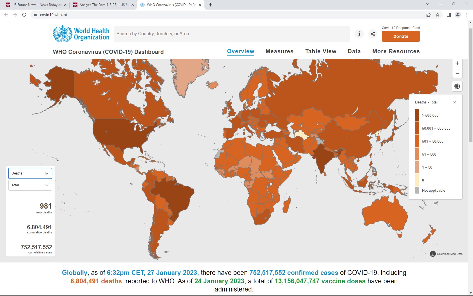Click the Download Map Data icon

tap(433, 254)
